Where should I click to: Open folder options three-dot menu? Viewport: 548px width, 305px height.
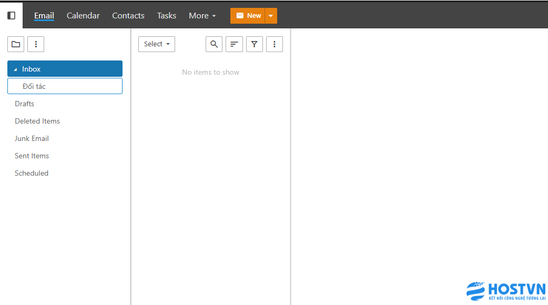(36, 44)
